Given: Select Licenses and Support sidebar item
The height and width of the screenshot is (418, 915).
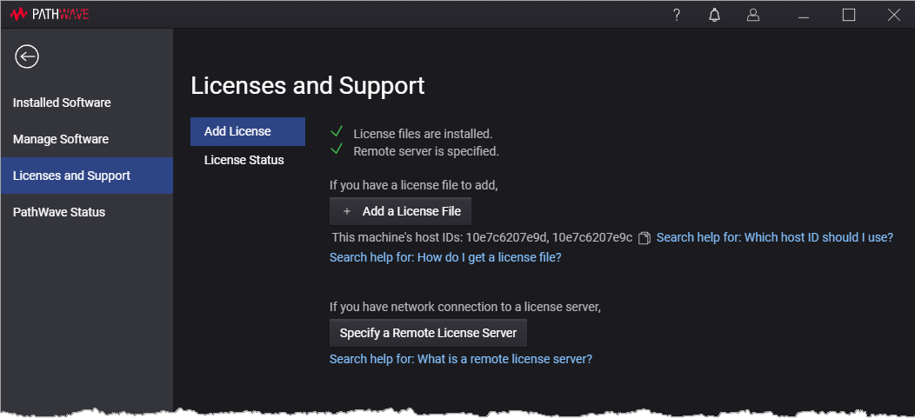Looking at the screenshot, I should pyautogui.click(x=71, y=176).
